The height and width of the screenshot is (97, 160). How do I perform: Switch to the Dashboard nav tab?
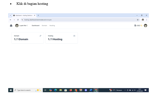point(36,26)
